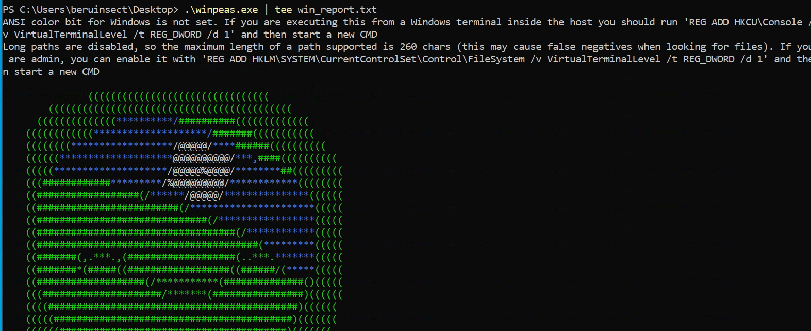Click the white @@@@@@@@@@ row in the ASCII logo

pyautogui.click(x=201, y=158)
